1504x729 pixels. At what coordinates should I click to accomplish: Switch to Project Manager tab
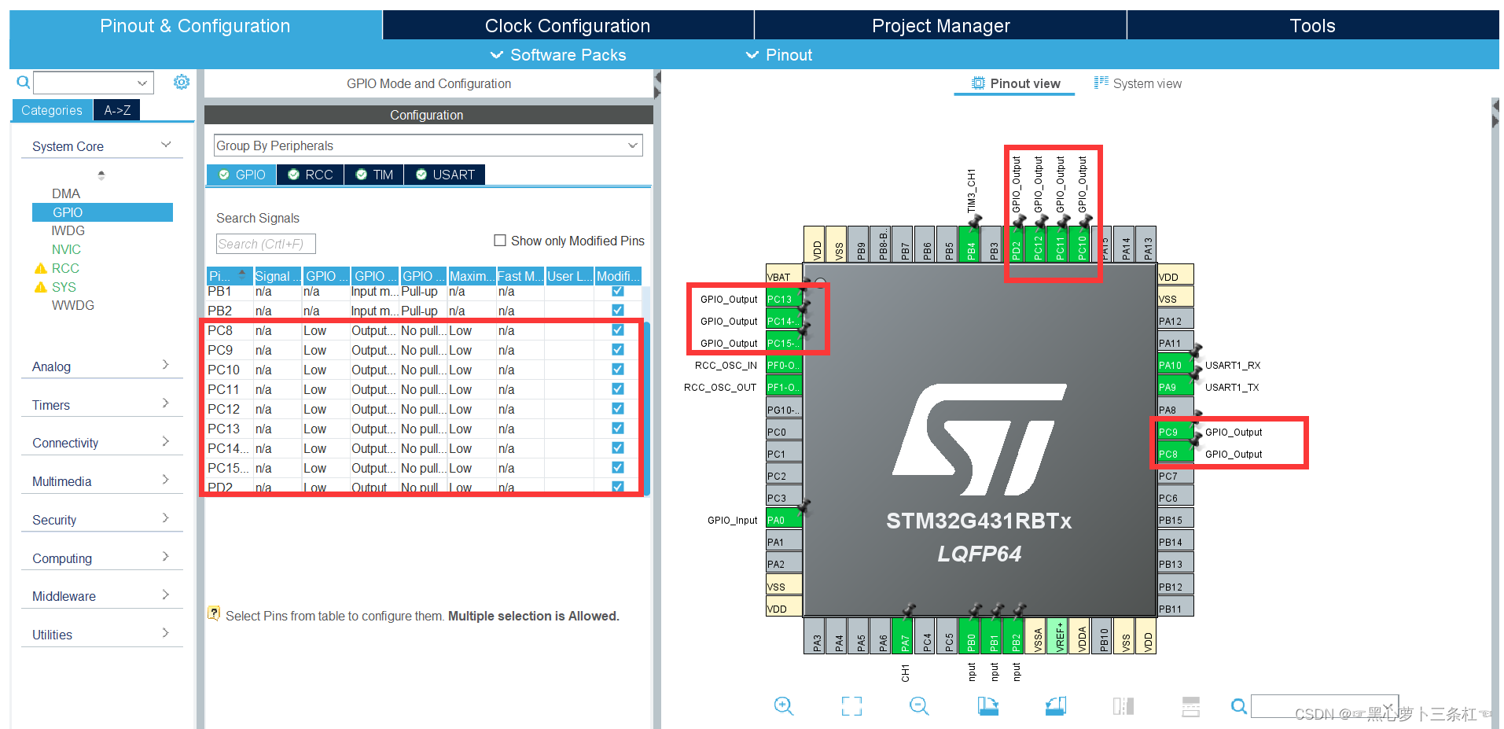(x=940, y=25)
